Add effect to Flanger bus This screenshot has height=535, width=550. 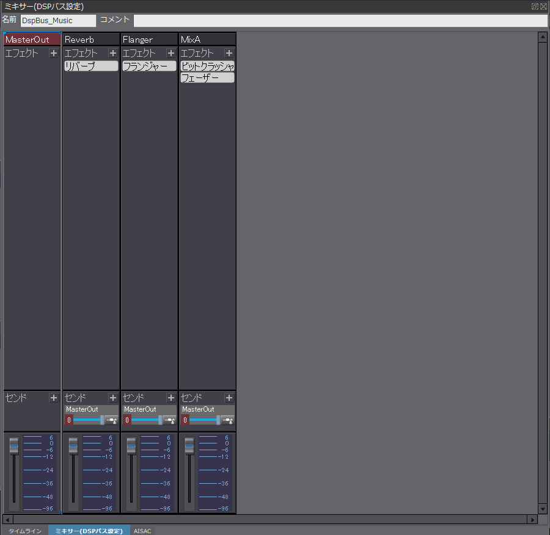click(x=171, y=53)
